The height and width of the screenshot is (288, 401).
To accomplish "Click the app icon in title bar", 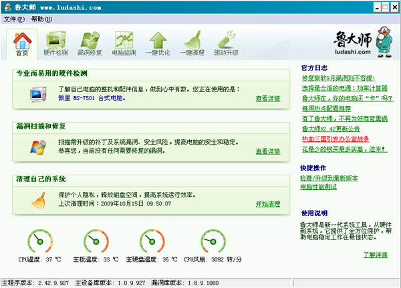I will point(7,7).
